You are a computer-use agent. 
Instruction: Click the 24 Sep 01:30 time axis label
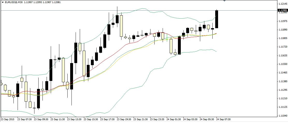(174, 119)
